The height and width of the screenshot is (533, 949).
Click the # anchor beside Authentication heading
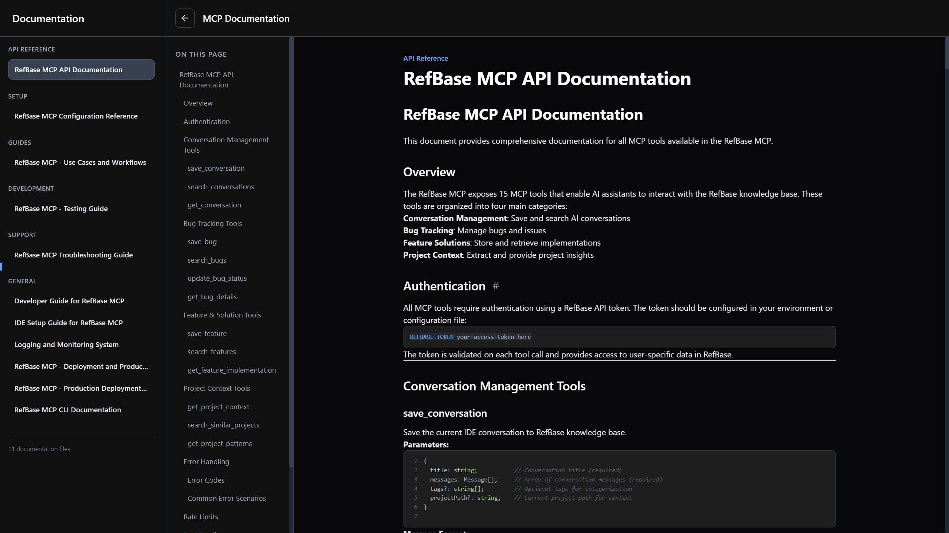click(495, 286)
